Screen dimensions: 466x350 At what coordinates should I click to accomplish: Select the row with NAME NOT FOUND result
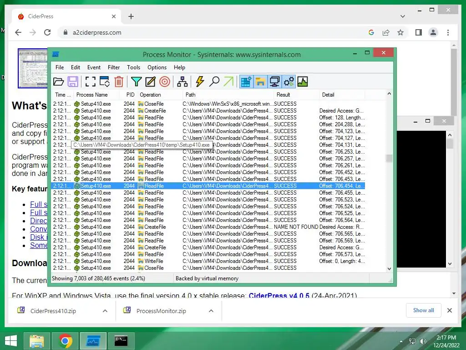[208, 227]
